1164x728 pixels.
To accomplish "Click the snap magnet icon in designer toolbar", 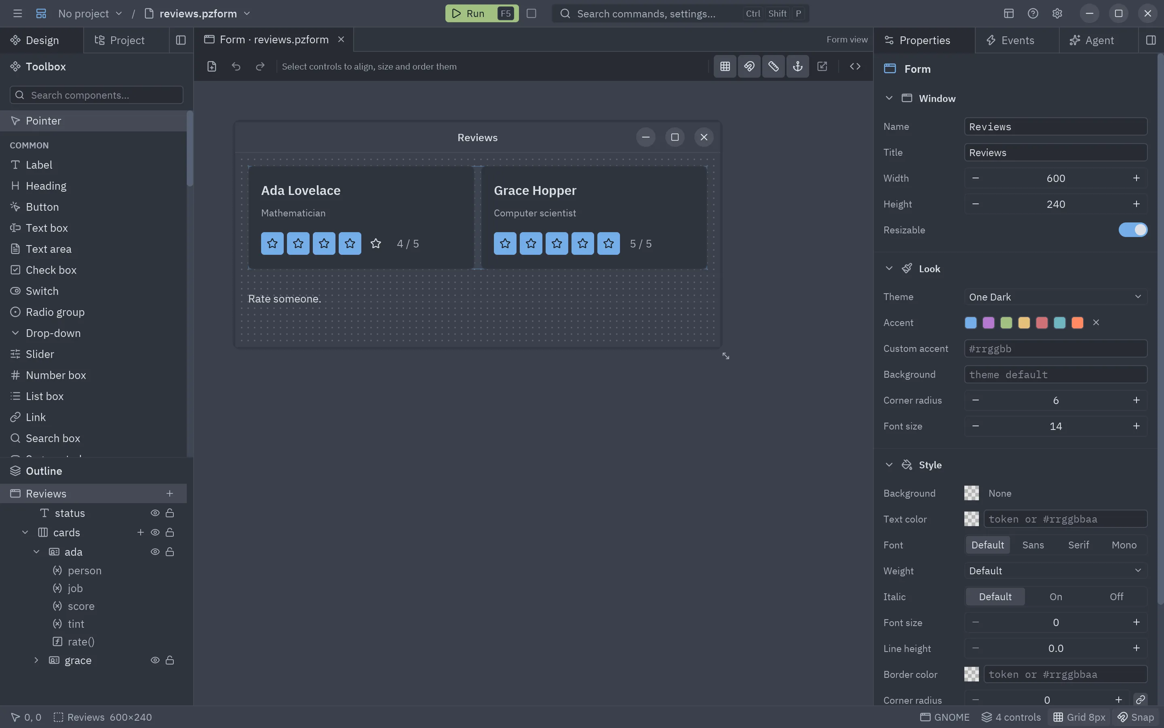I will [x=749, y=66].
